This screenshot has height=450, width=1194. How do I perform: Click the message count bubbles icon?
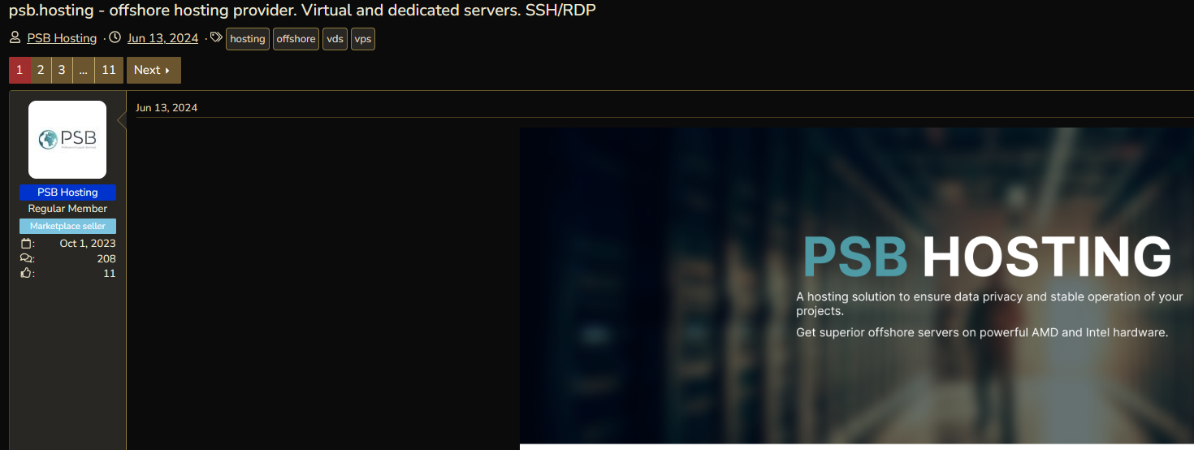pos(26,258)
